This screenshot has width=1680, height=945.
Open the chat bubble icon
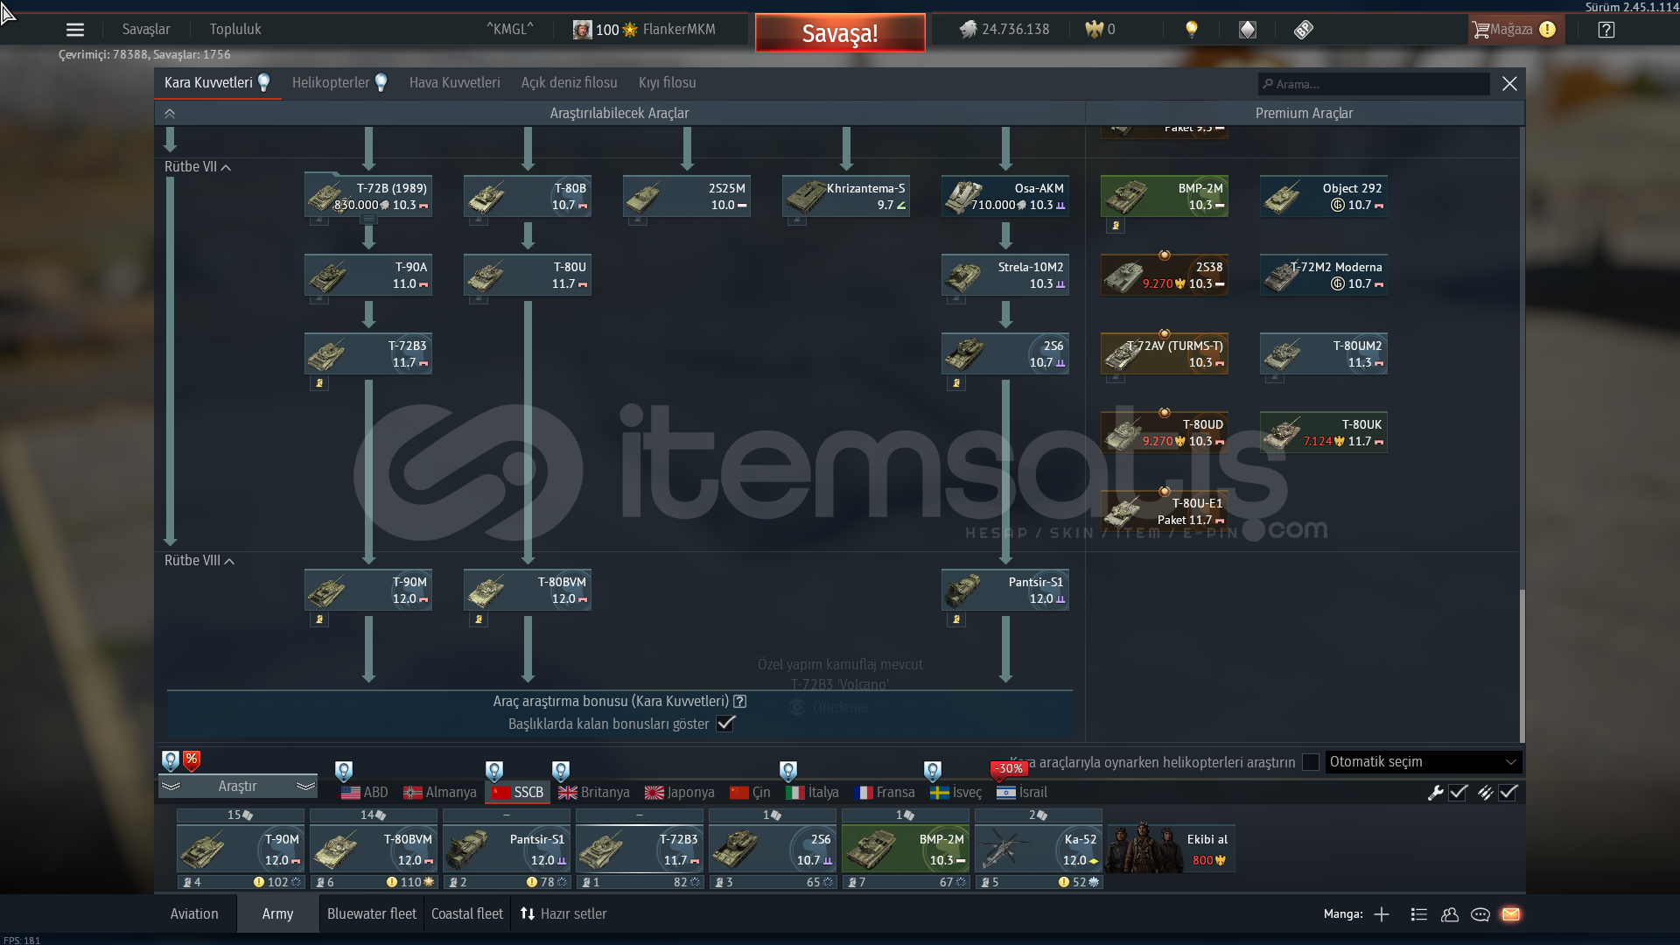(x=1480, y=914)
